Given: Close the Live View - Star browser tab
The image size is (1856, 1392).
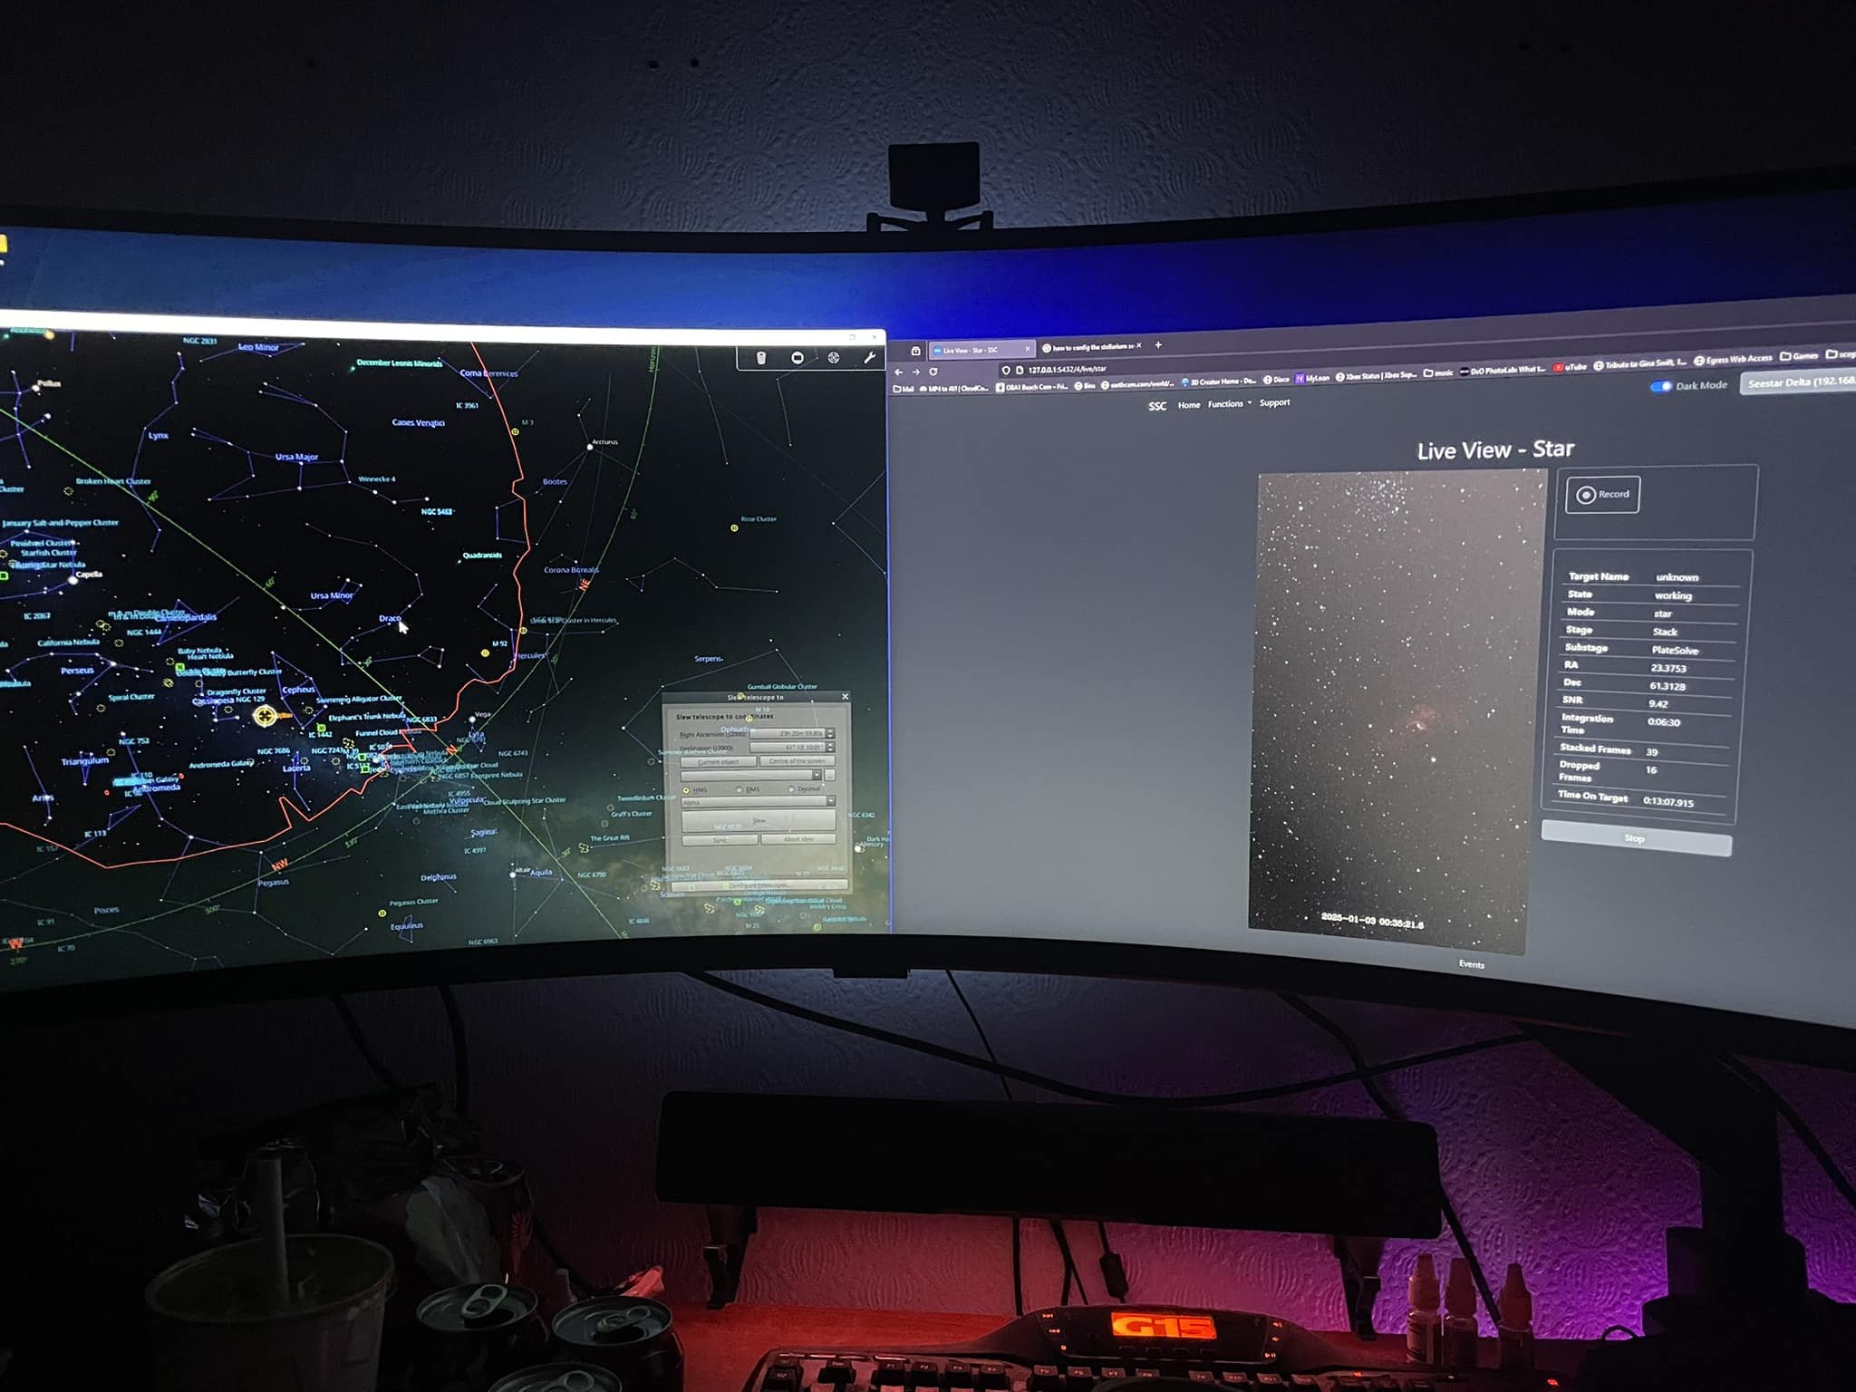Looking at the screenshot, I should [x=1027, y=349].
